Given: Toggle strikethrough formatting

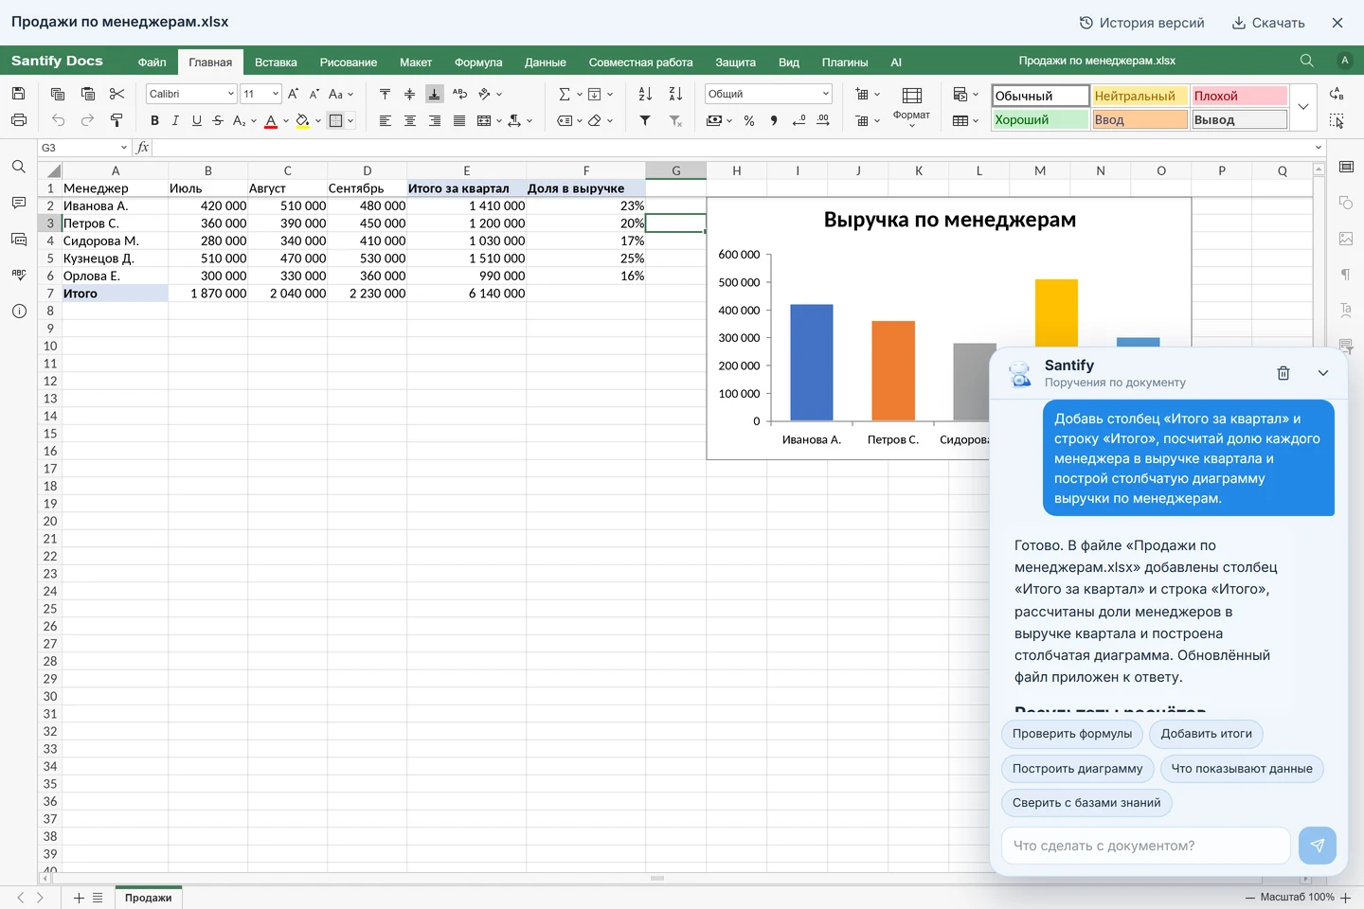Looking at the screenshot, I should 218,120.
